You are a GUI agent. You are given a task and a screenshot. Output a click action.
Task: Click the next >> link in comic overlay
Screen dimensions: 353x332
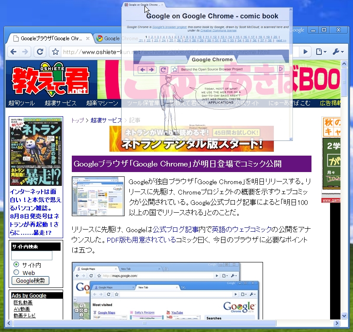[281, 41]
